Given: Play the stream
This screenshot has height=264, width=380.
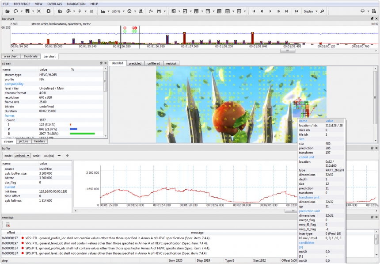Looking at the screenshot, I should 270,11.
